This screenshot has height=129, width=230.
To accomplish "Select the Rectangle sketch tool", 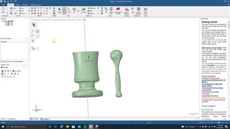I will pos(32,8).
